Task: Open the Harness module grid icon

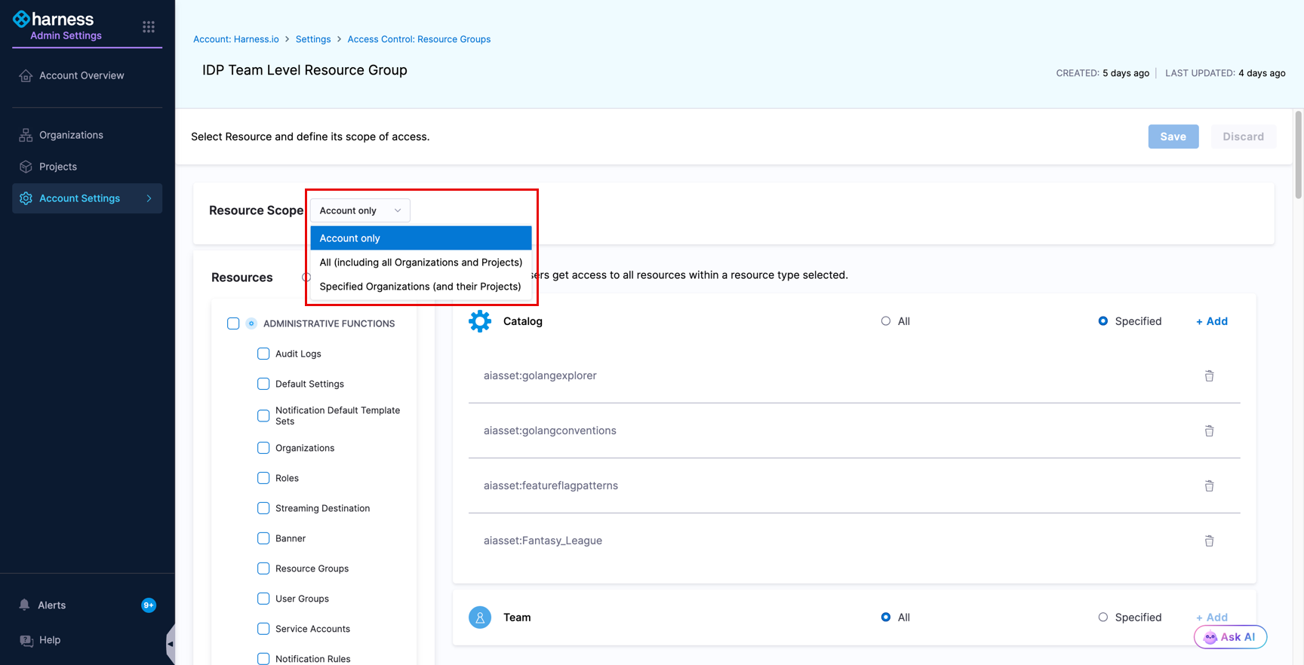Action: point(149,27)
